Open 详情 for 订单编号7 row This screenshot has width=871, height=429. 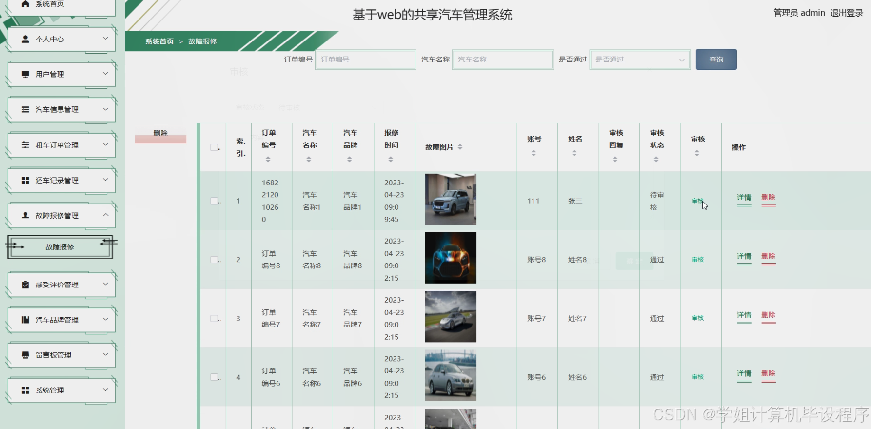point(744,315)
